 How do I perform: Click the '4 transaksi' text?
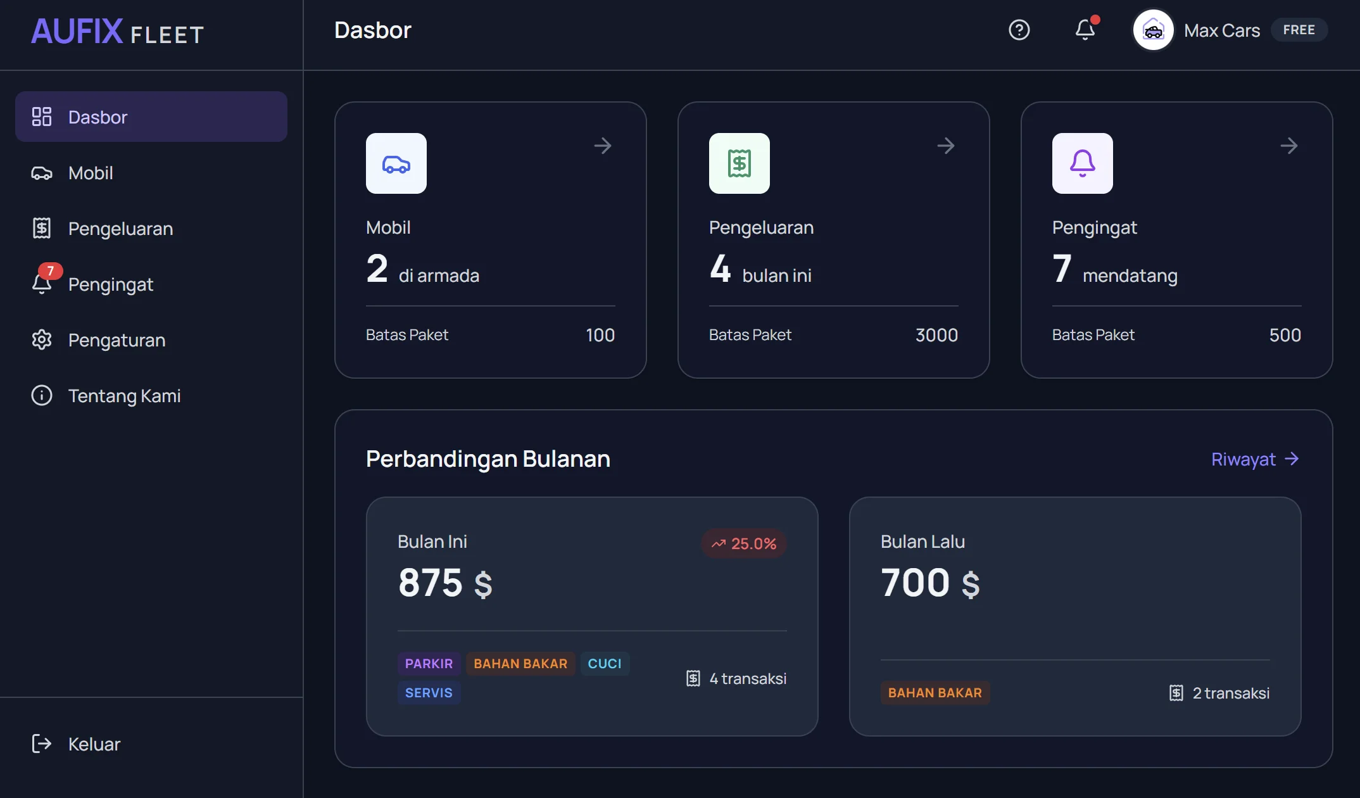click(748, 678)
